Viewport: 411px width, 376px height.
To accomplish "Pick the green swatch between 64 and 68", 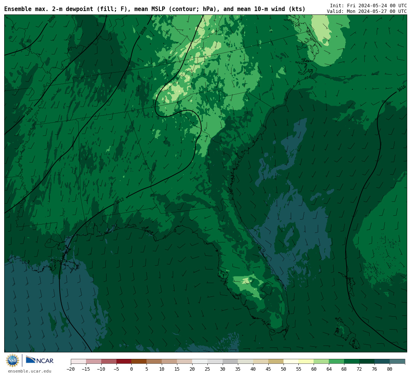I will click(x=337, y=362).
